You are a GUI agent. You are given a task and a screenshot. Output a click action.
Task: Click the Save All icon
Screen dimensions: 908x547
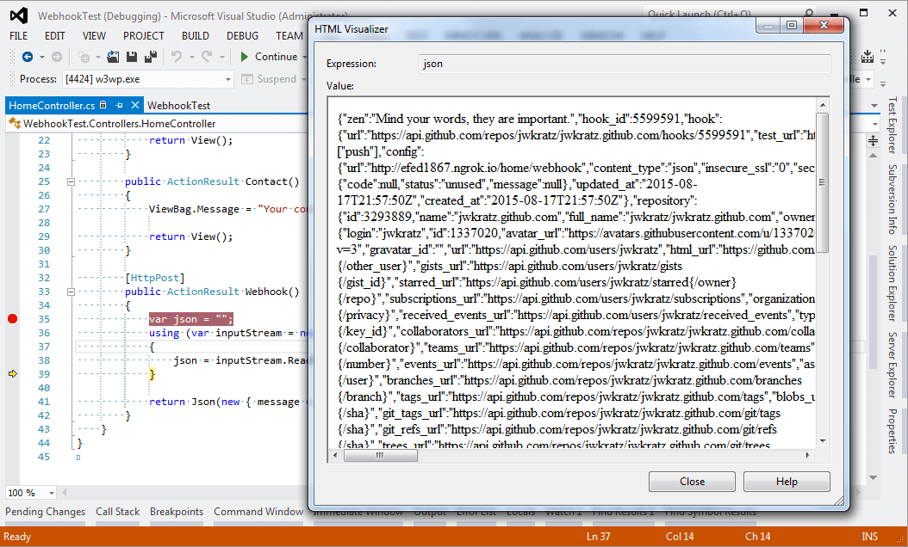(x=150, y=57)
